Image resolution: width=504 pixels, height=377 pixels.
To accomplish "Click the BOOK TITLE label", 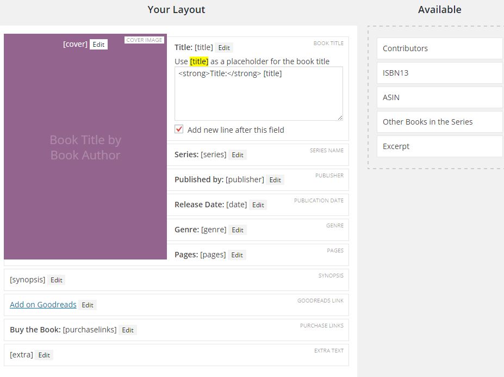I will pyautogui.click(x=328, y=43).
